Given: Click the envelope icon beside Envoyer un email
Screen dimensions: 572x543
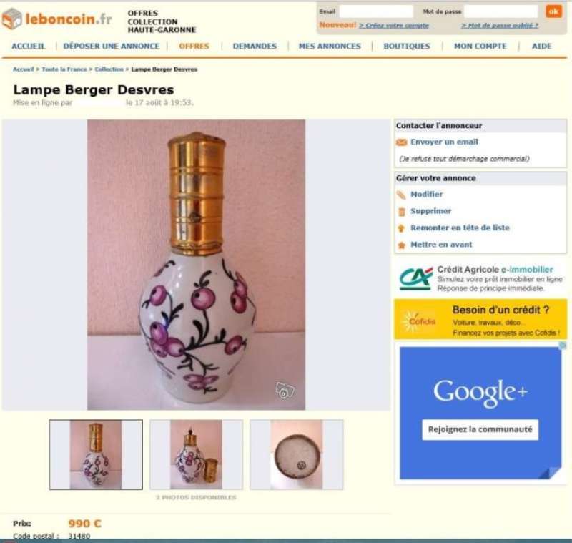Looking at the screenshot, I should 401,142.
